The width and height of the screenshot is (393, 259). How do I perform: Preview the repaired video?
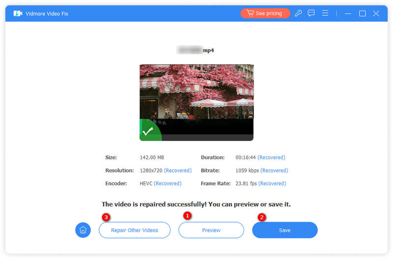click(x=211, y=230)
